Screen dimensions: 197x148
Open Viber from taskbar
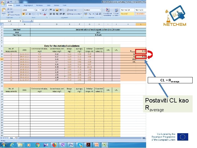(x=63, y=145)
